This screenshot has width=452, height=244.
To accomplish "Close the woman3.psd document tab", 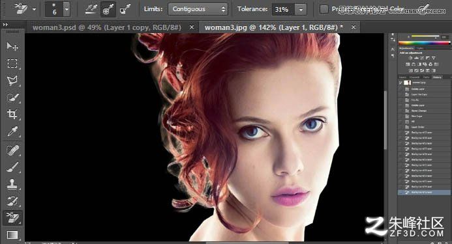I will click(192, 27).
